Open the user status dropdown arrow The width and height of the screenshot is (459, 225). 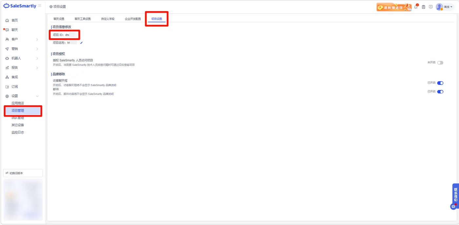coord(451,7)
